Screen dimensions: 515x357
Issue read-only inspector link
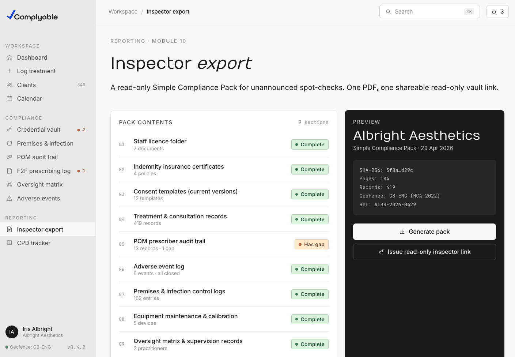point(424,252)
